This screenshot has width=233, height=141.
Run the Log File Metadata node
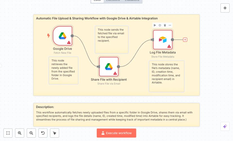[155, 25]
